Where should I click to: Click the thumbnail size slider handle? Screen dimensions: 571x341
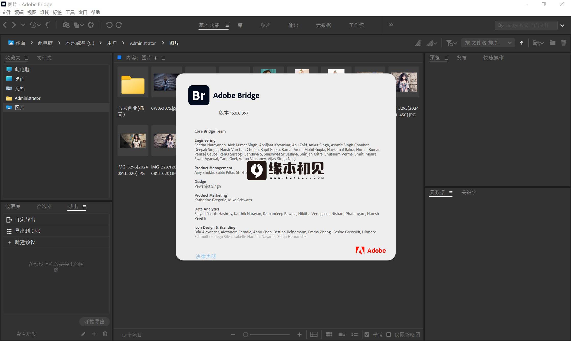(x=245, y=335)
